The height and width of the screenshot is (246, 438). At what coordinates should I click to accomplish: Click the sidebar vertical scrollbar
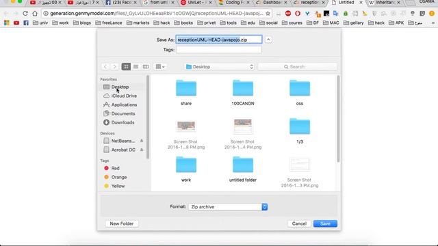click(x=148, y=117)
